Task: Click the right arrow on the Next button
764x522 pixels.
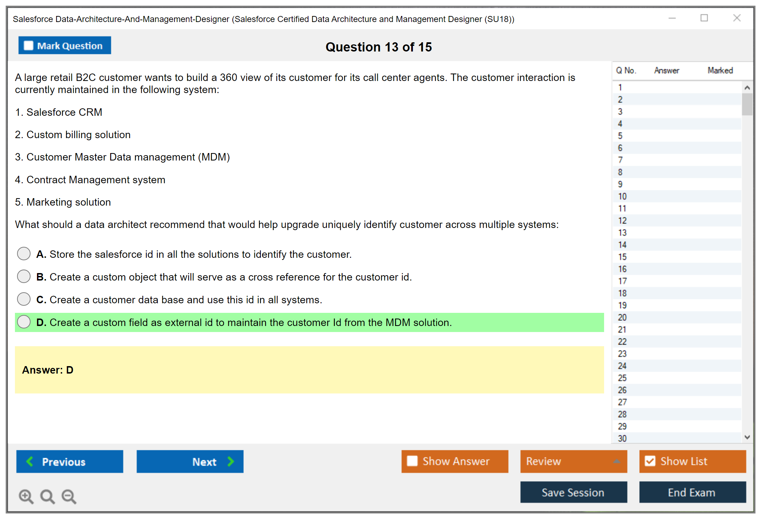Action: point(231,462)
